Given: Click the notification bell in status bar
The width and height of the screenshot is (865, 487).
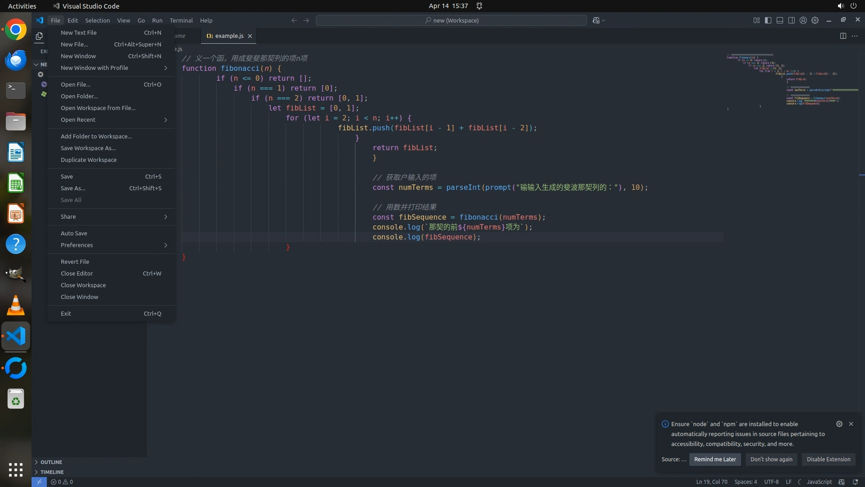Looking at the screenshot, I should [855, 482].
